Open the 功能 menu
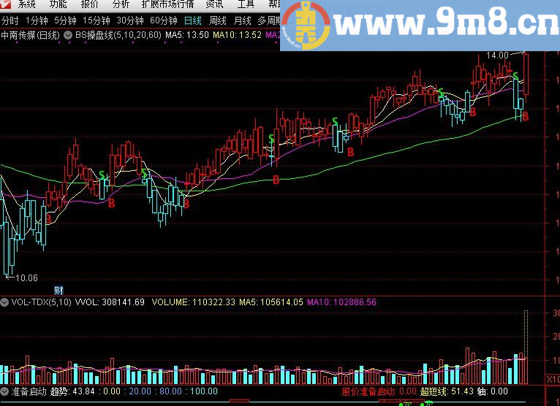560x406 pixels. point(58,4)
